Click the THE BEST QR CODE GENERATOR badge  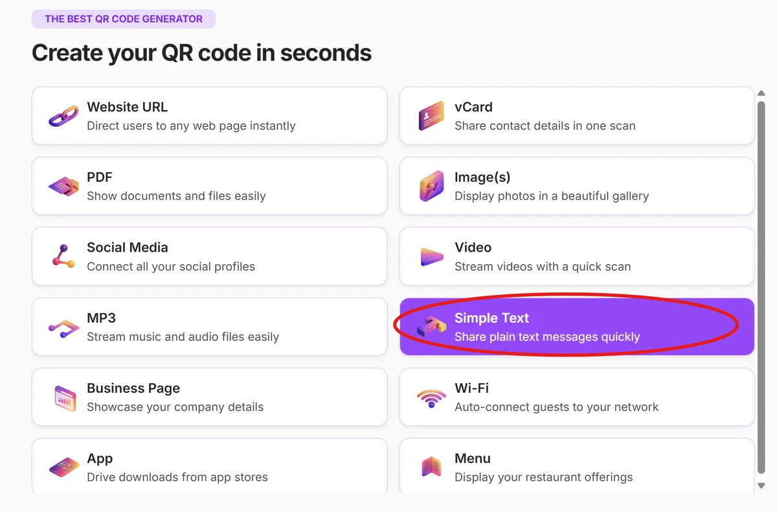pyautogui.click(x=123, y=19)
